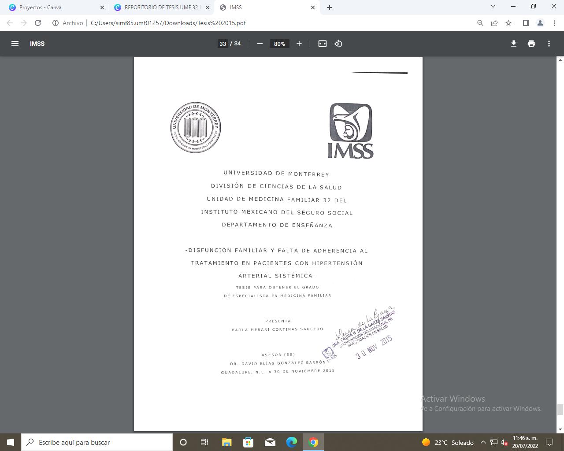Click the network icon in system tray
Image resolution: width=564 pixels, height=451 pixels.
(494, 442)
